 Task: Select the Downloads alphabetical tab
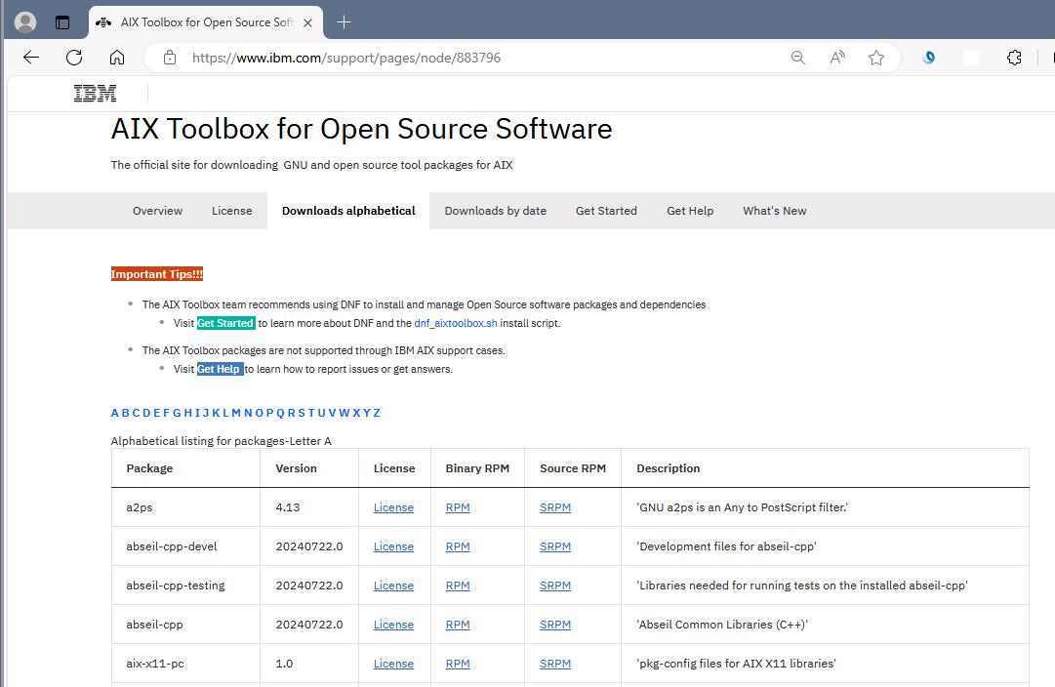point(348,211)
